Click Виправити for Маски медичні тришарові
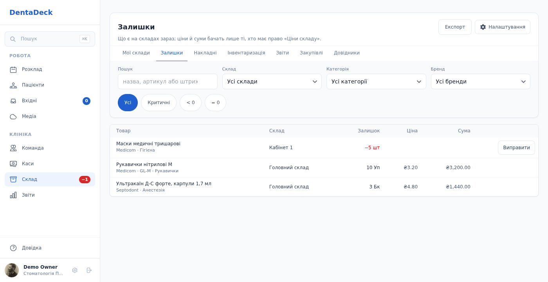548x282 pixels. coord(516,148)
